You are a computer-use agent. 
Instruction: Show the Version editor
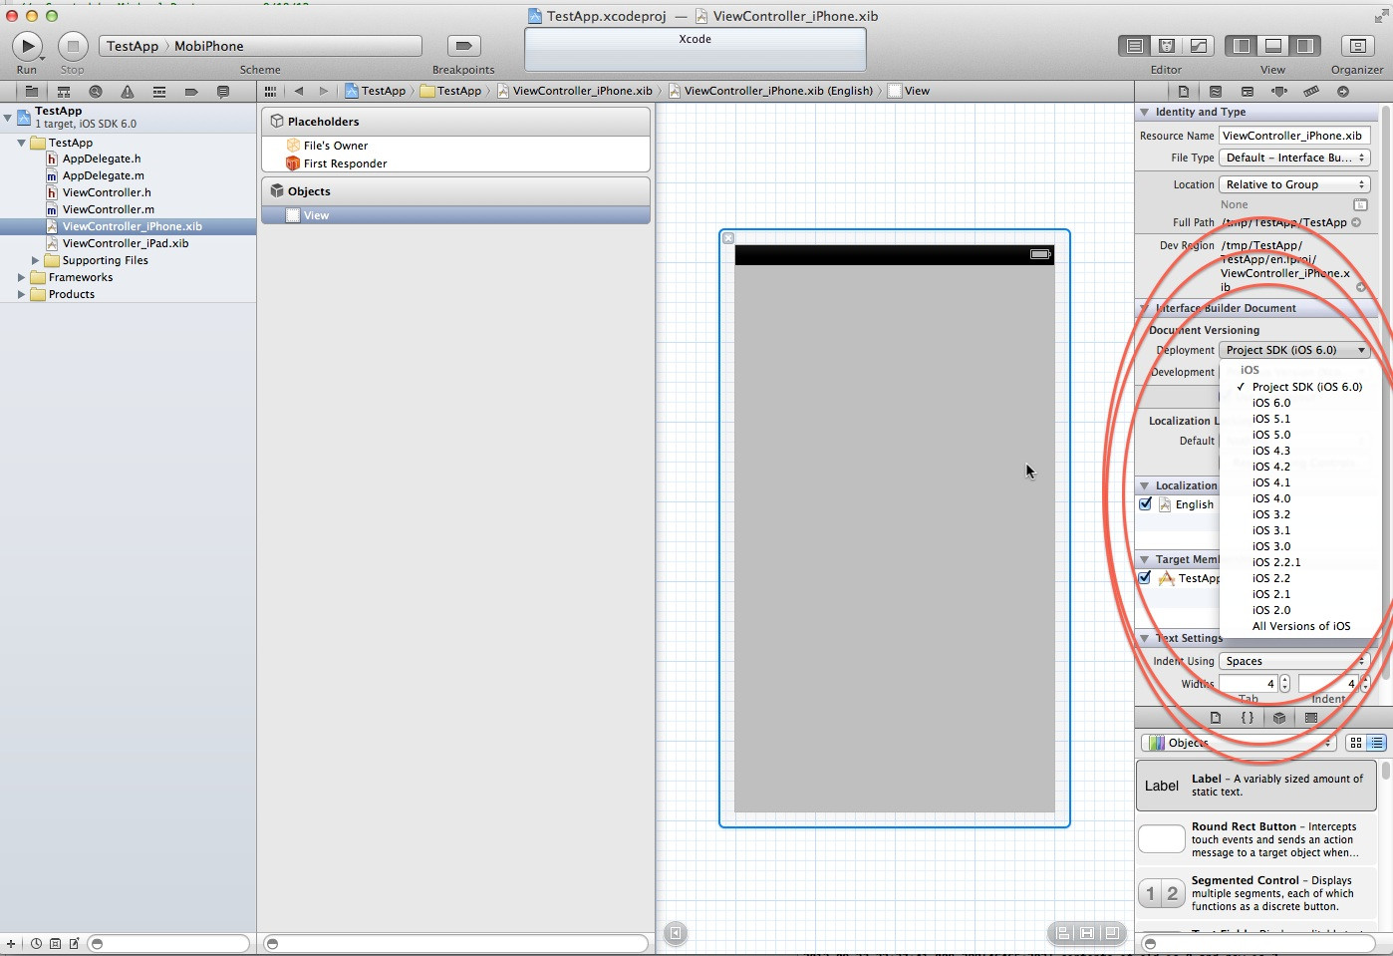[1199, 46]
